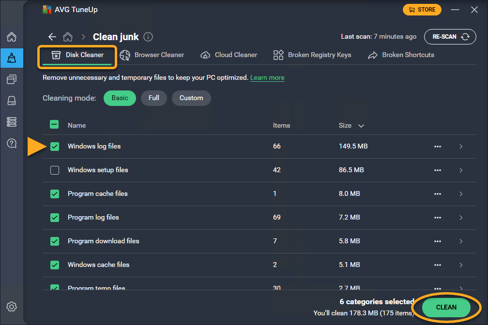This screenshot has width=488, height=325.
Task: Select Basic cleaning mode
Action: (120, 98)
